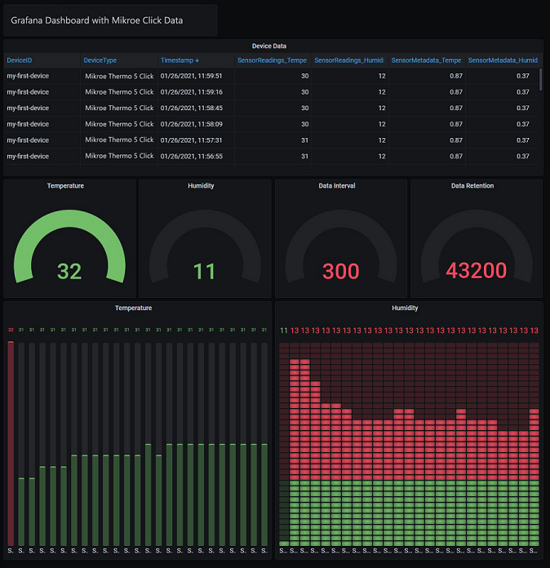The width and height of the screenshot is (550, 568).
Task: Open the Temperature gauge panel title
Action: pyautogui.click(x=65, y=186)
